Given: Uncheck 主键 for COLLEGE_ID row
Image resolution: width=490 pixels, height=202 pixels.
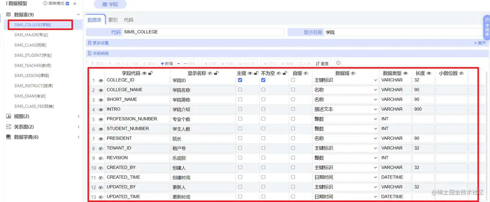Looking at the screenshot, I should pos(240,80).
